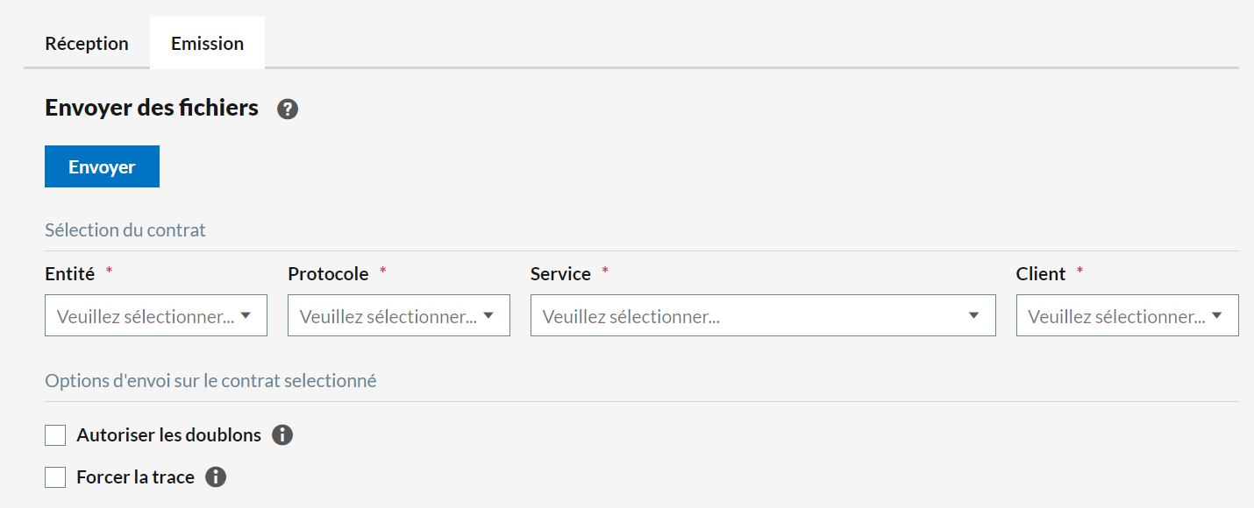
Task: Open the Entité dropdown
Action: [x=156, y=316]
